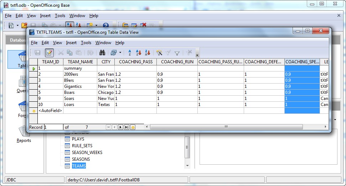346x186 pixels.
Task: Click Sort Descending icon in Base window toolbar
Action: (78, 26)
